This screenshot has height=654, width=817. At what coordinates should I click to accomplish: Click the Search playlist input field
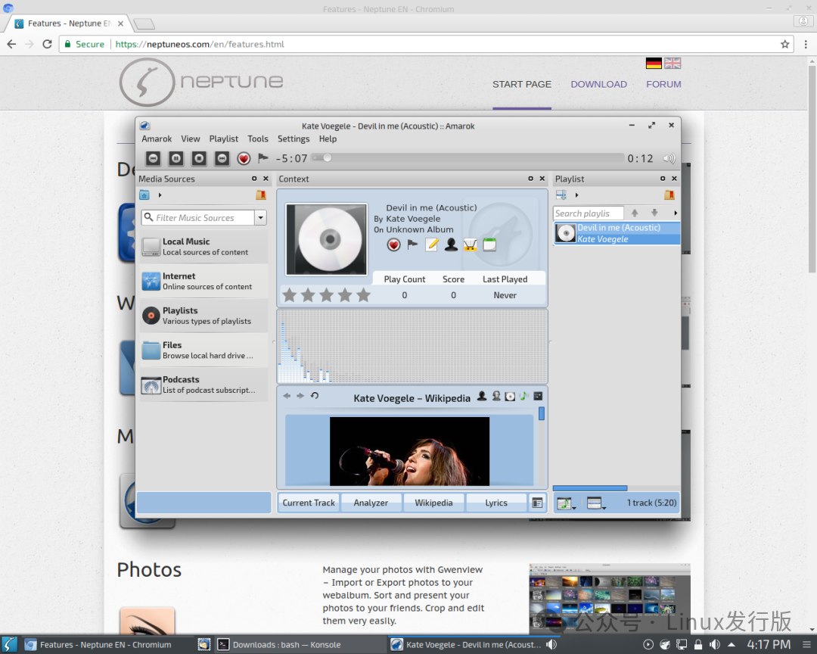tap(588, 213)
